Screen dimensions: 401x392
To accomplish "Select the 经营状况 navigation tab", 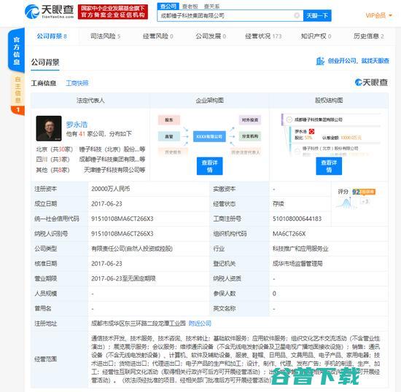I will [x=263, y=36].
